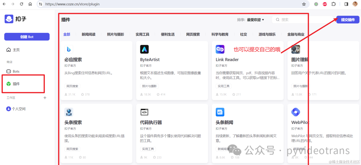Open the 最受欢迎 sort dropdown

click(256, 20)
